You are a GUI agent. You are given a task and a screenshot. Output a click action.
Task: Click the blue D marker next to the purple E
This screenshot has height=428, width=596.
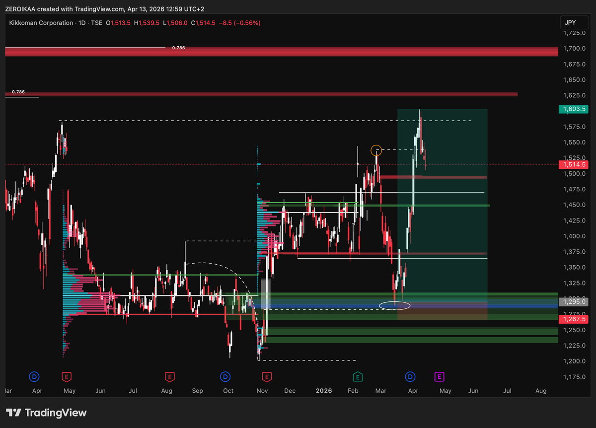411,377
